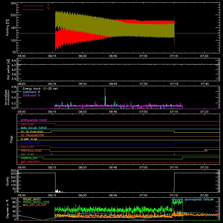Click the FRONTS_OFF falling step near 06:10
Viewport: 223px width, 223px height.
43,158
